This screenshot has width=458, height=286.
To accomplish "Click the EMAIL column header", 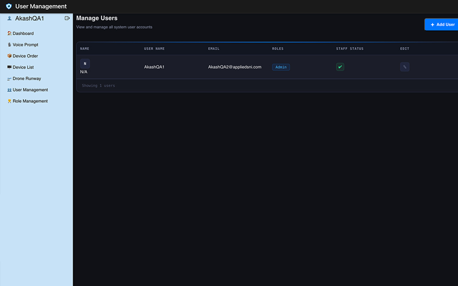I will click(x=214, y=49).
